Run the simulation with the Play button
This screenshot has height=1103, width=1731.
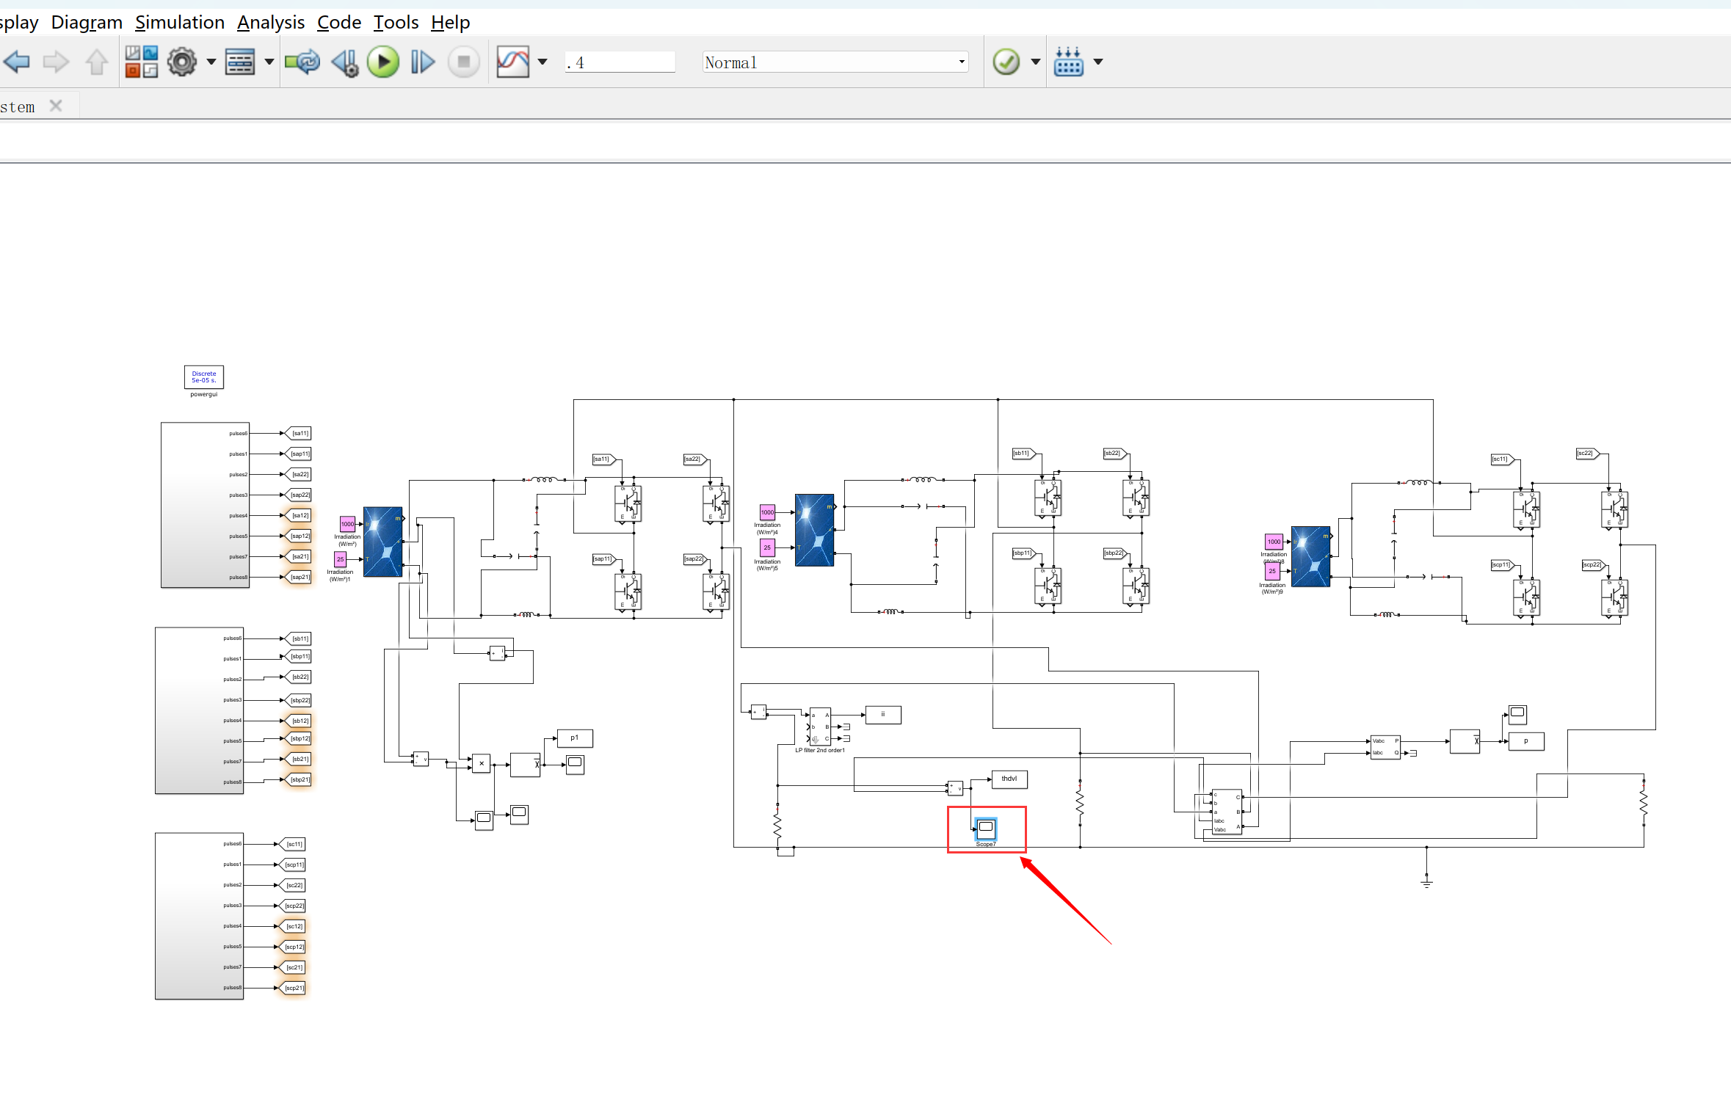[x=383, y=62]
